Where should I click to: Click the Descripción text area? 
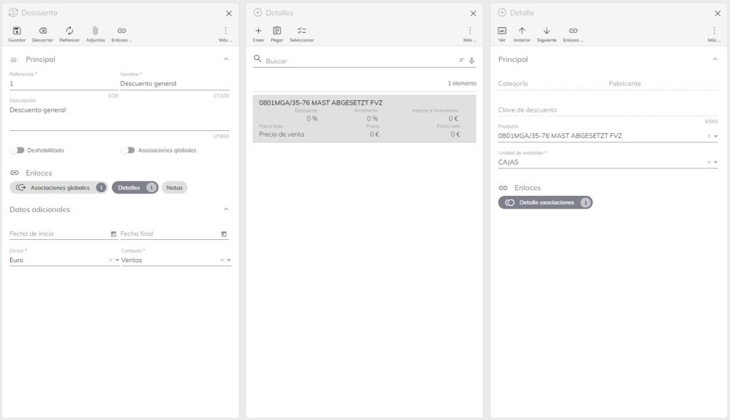(119, 117)
